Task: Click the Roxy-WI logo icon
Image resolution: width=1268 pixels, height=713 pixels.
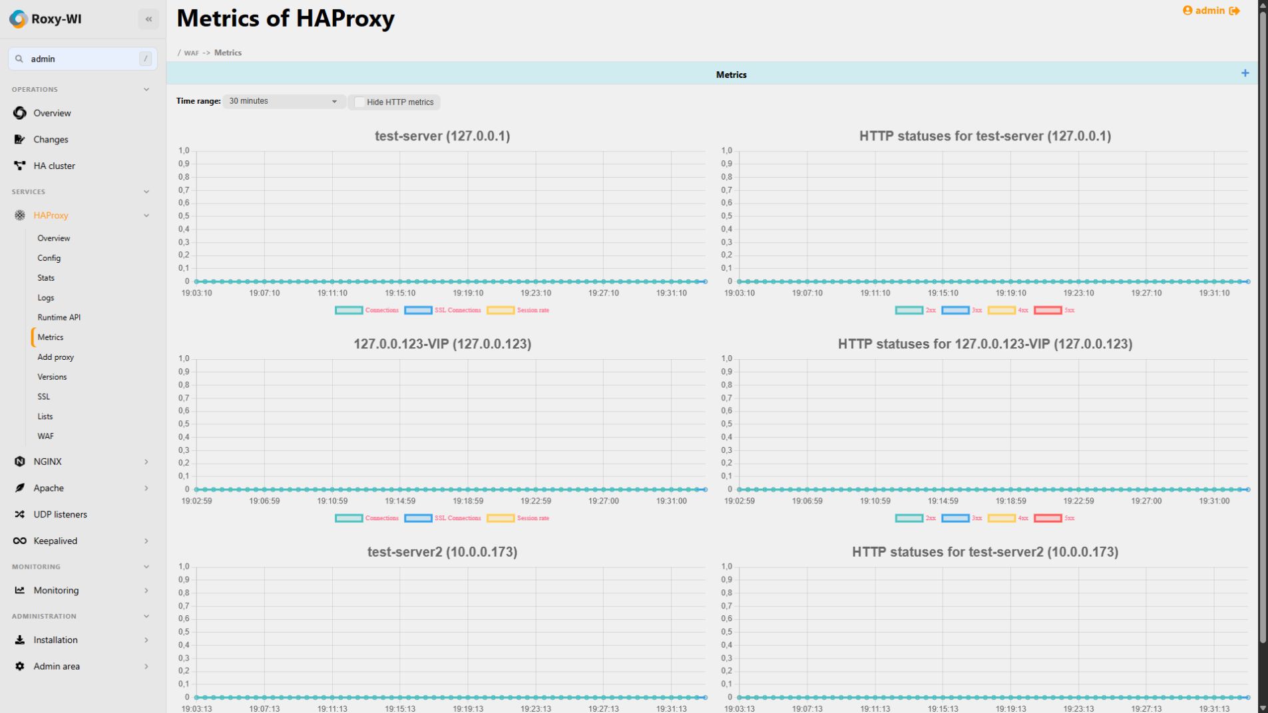Action: [19, 19]
